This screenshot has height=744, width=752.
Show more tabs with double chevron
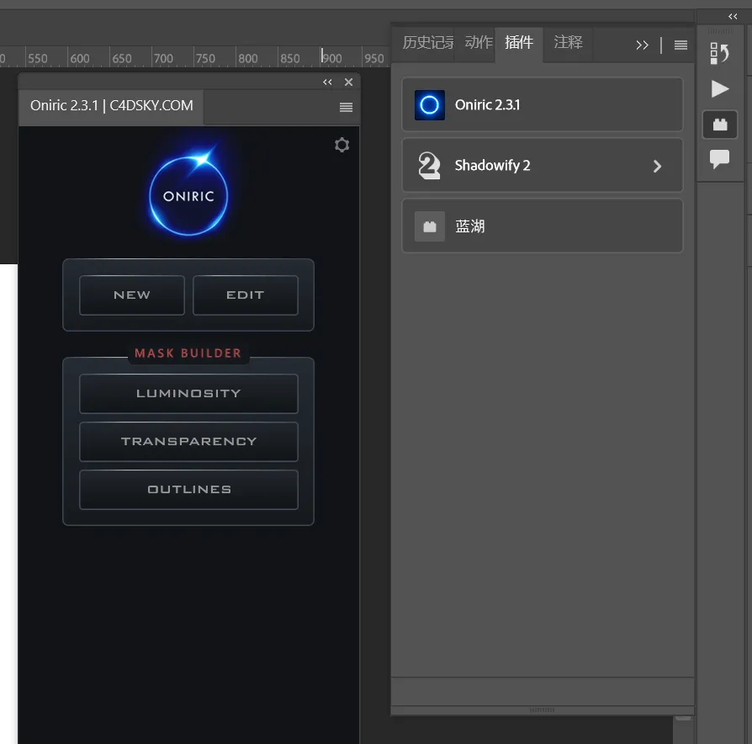pos(642,45)
